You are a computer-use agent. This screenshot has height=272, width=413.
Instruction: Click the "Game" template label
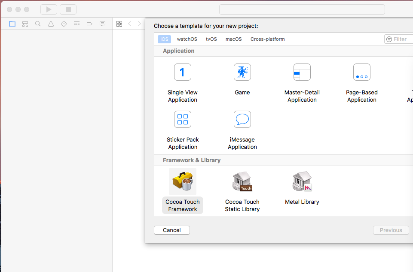click(x=242, y=92)
